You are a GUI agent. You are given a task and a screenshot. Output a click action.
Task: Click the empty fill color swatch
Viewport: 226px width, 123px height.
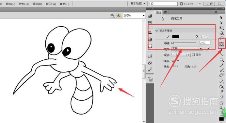click(x=204, y=37)
